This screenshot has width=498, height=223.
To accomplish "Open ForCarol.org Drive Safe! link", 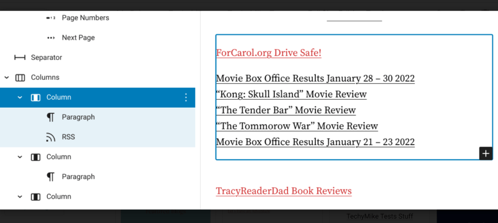I will [x=268, y=53].
